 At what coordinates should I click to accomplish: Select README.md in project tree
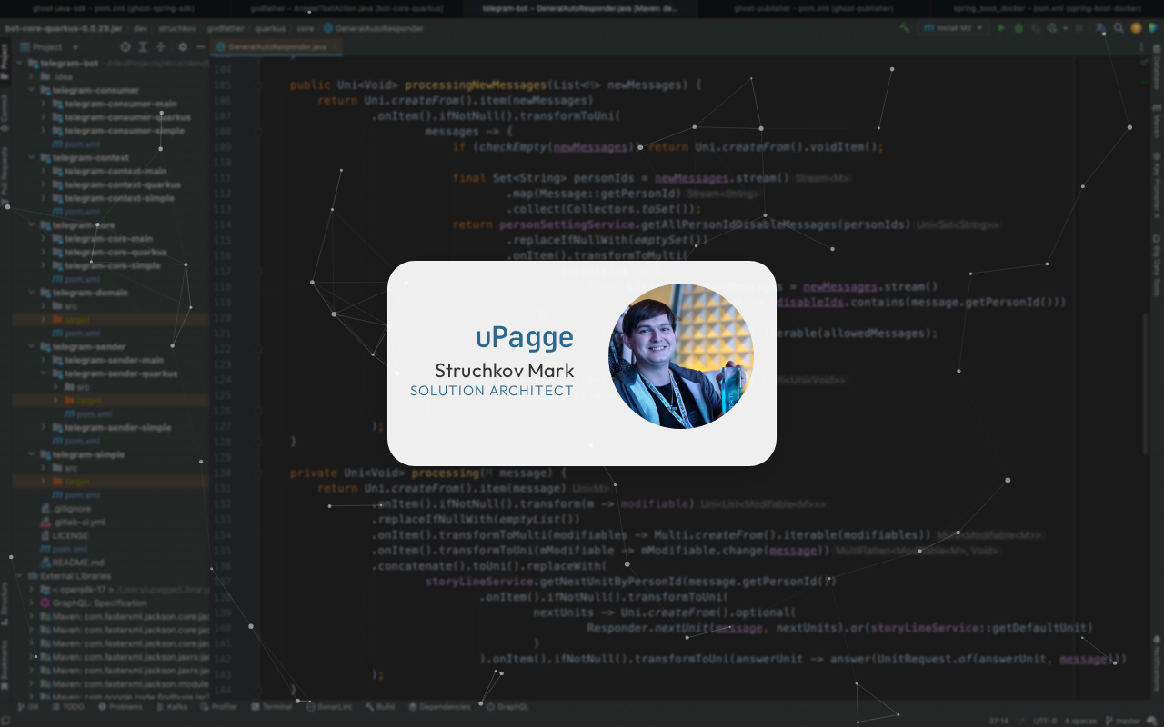[77, 563]
